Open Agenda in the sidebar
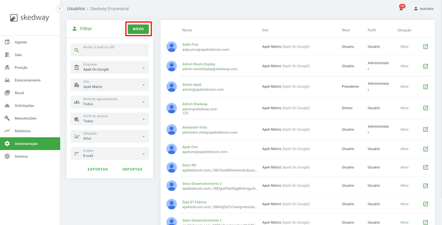Screen dimensions: 442x225 click(21, 42)
